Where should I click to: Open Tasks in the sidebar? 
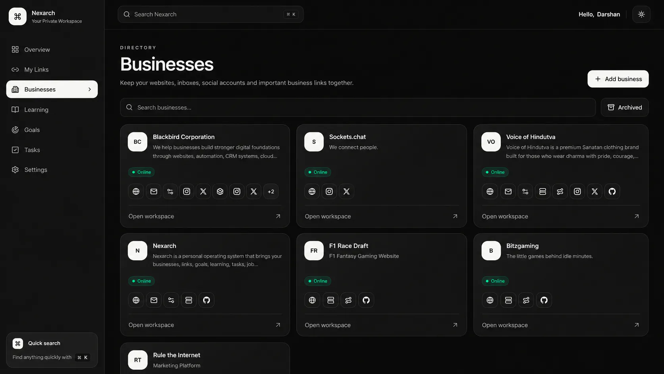(x=52, y=150)
